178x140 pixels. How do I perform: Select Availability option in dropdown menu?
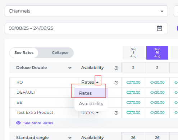click(x=91, y=104)
